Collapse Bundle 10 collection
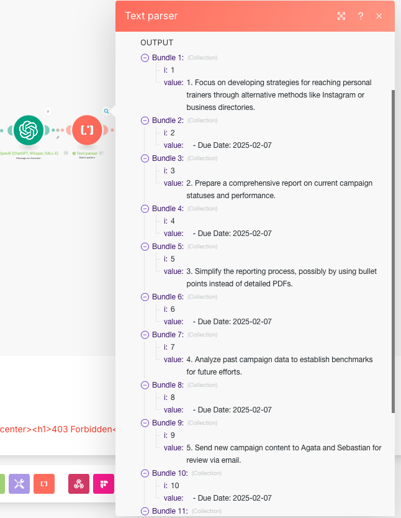Image resolution: width=401 pixels, height=518 pixels. 145,473
